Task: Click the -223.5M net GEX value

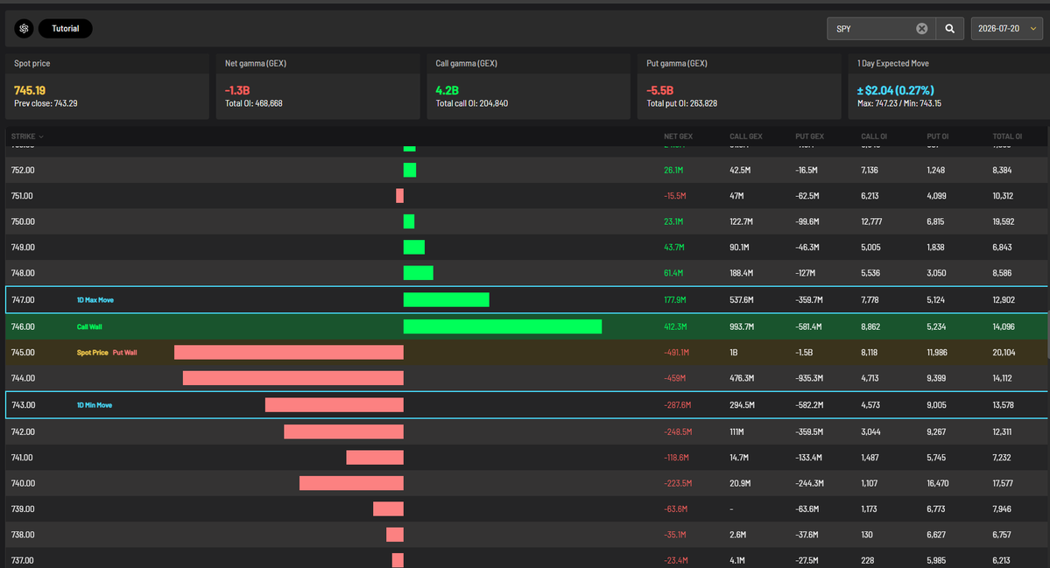Action: click(678, 483)
